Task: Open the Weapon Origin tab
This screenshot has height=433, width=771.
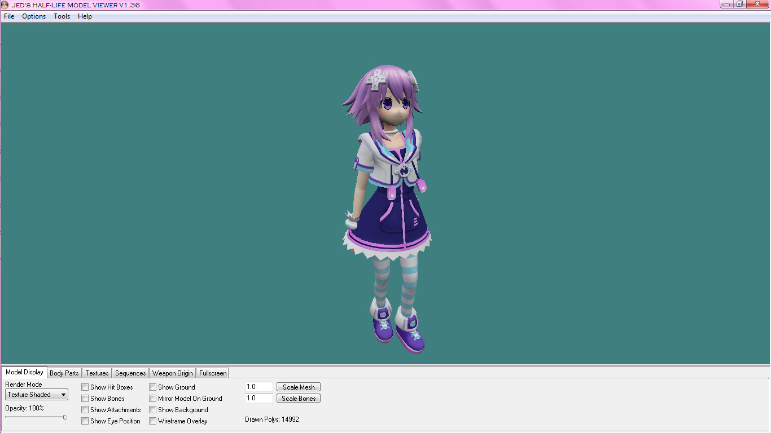Action: (x=172, y=373)
